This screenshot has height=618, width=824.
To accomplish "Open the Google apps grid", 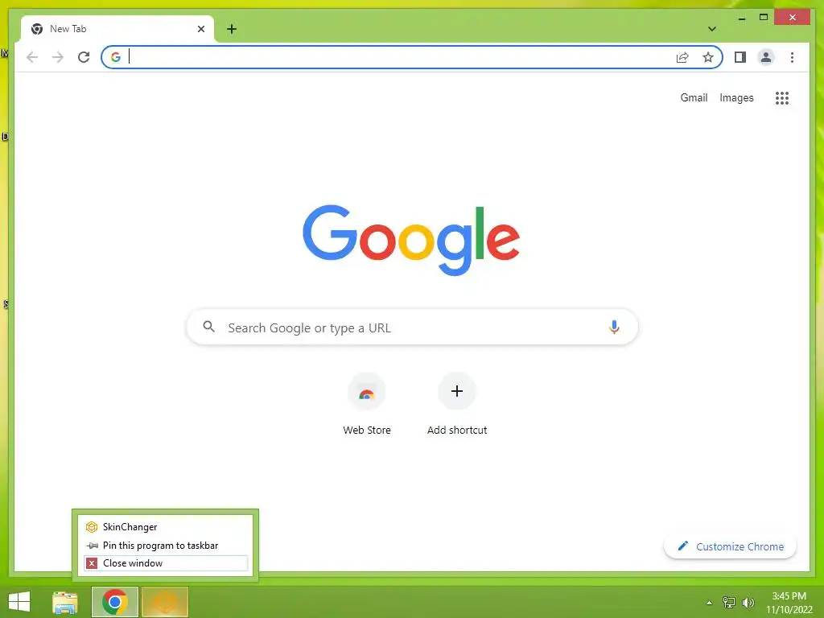I will point(782,98).
